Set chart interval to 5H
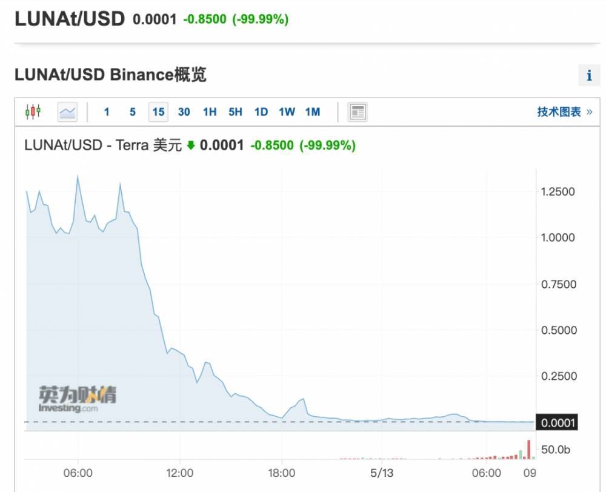This screenshot has width=606, height=492. (235, 112)
